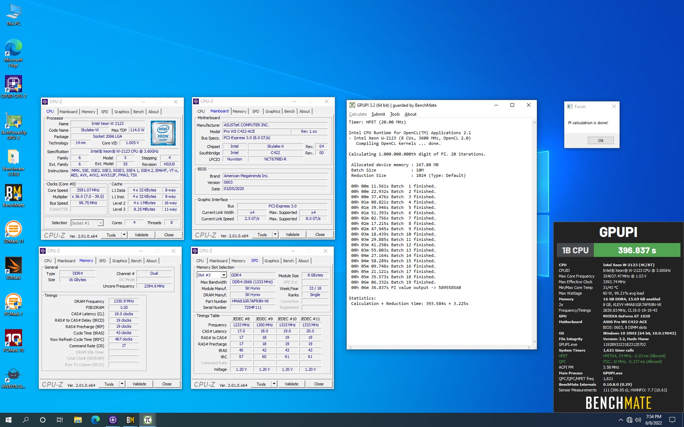Click Tools button in Mainboard window
Viewport: 684px width, 427px height.
[x=262, y=234]
